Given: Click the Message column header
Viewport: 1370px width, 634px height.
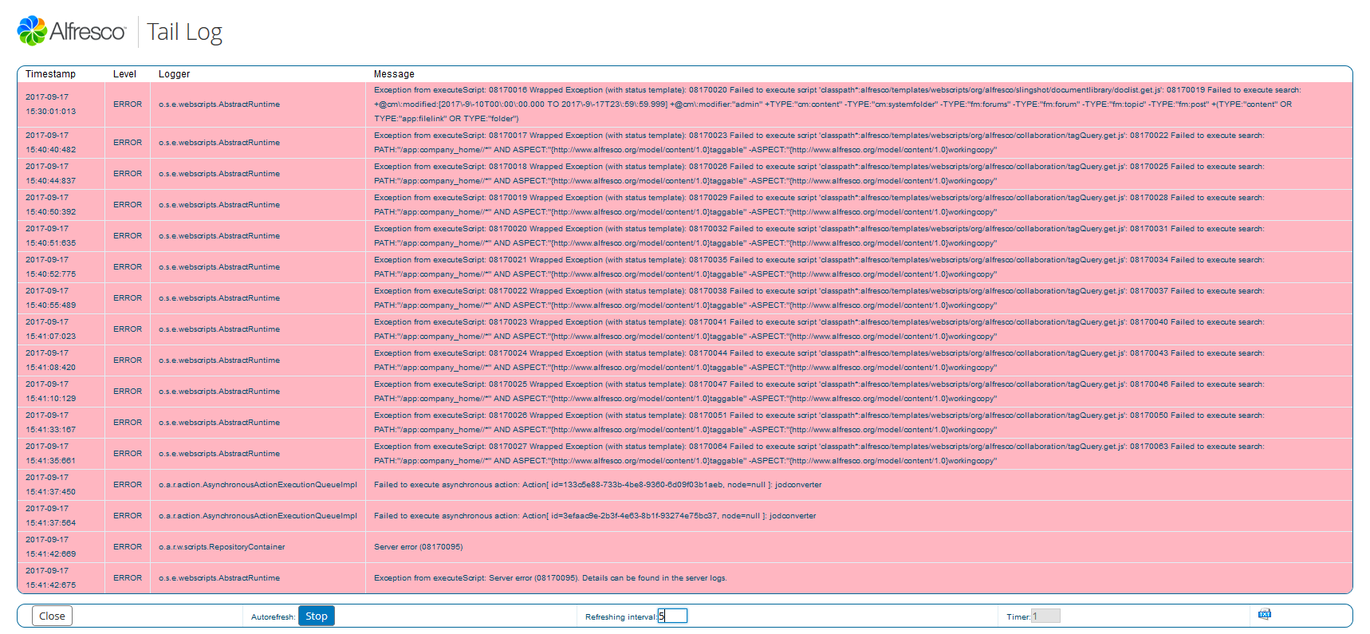Looking at the screenshot, I should pos(394,74).
